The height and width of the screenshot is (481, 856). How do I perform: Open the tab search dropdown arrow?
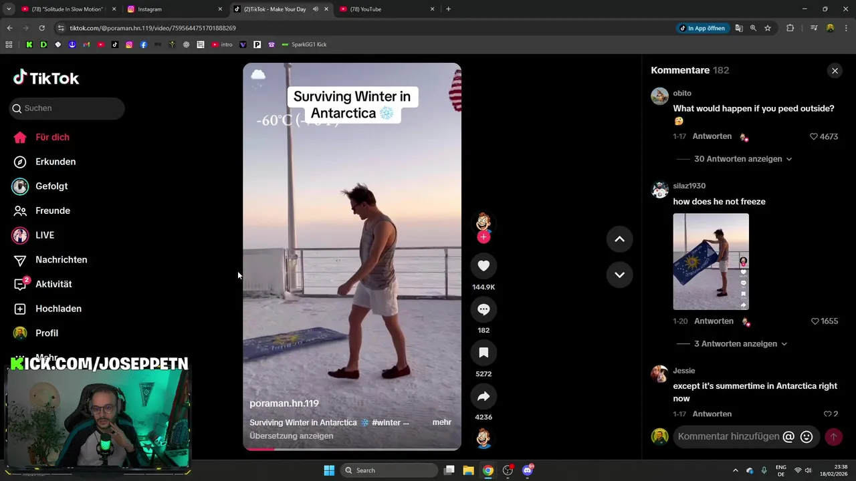(x=9, y=9)
